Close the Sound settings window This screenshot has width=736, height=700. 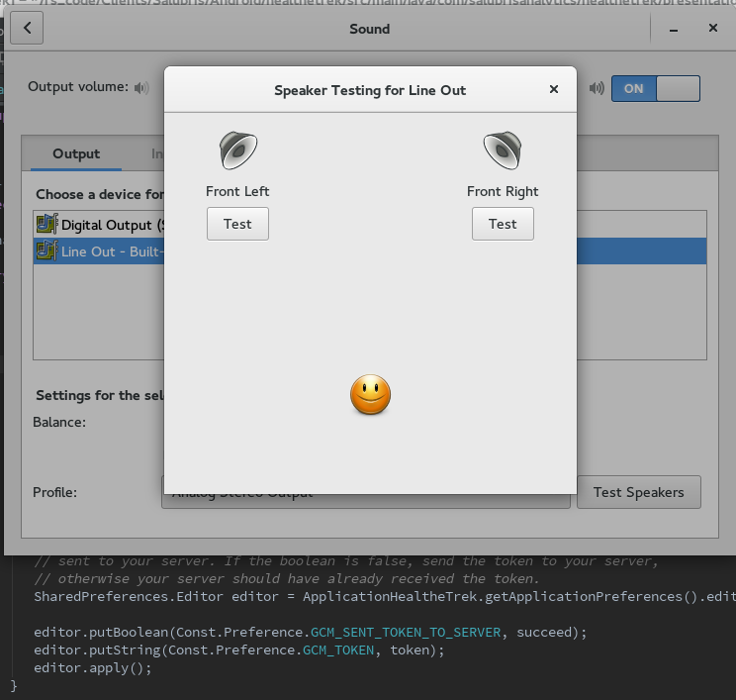(713, 28)
